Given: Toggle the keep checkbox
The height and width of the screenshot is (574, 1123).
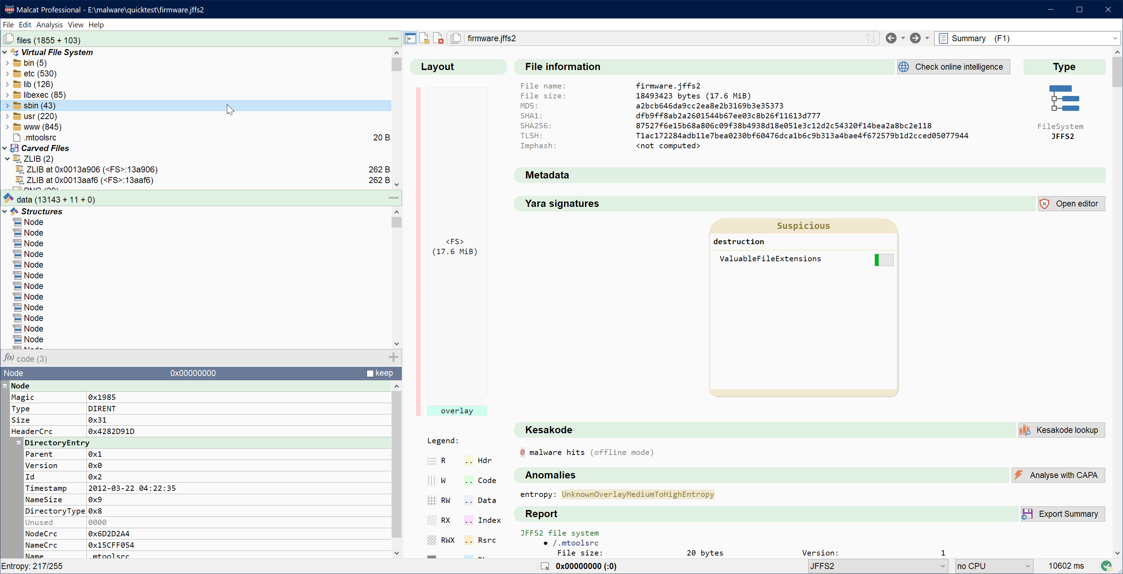Looking at the screenshot, I should tap(370, 374).
